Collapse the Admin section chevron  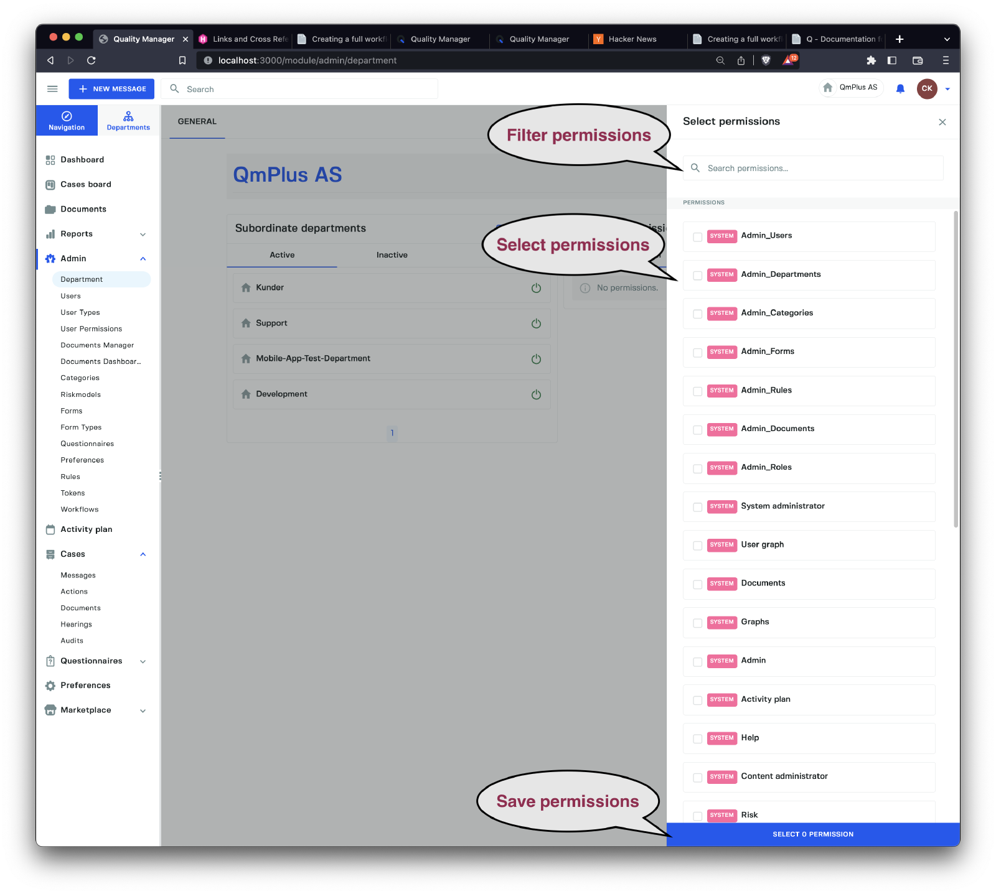(x=143, y=259)
